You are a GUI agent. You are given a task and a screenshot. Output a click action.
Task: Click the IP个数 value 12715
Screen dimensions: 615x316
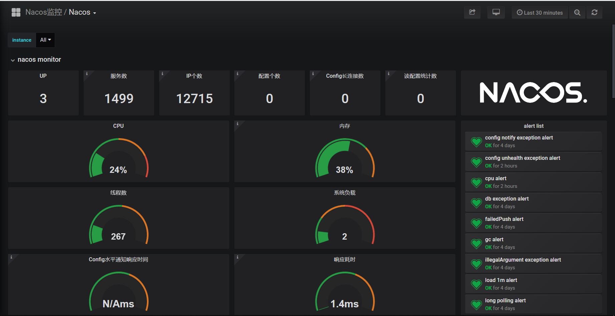click(194, 98)
